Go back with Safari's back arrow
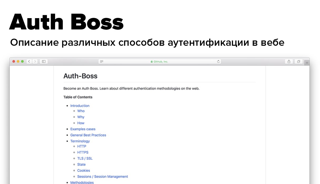Viewport: 320px width, 184px height. point(29,62)
